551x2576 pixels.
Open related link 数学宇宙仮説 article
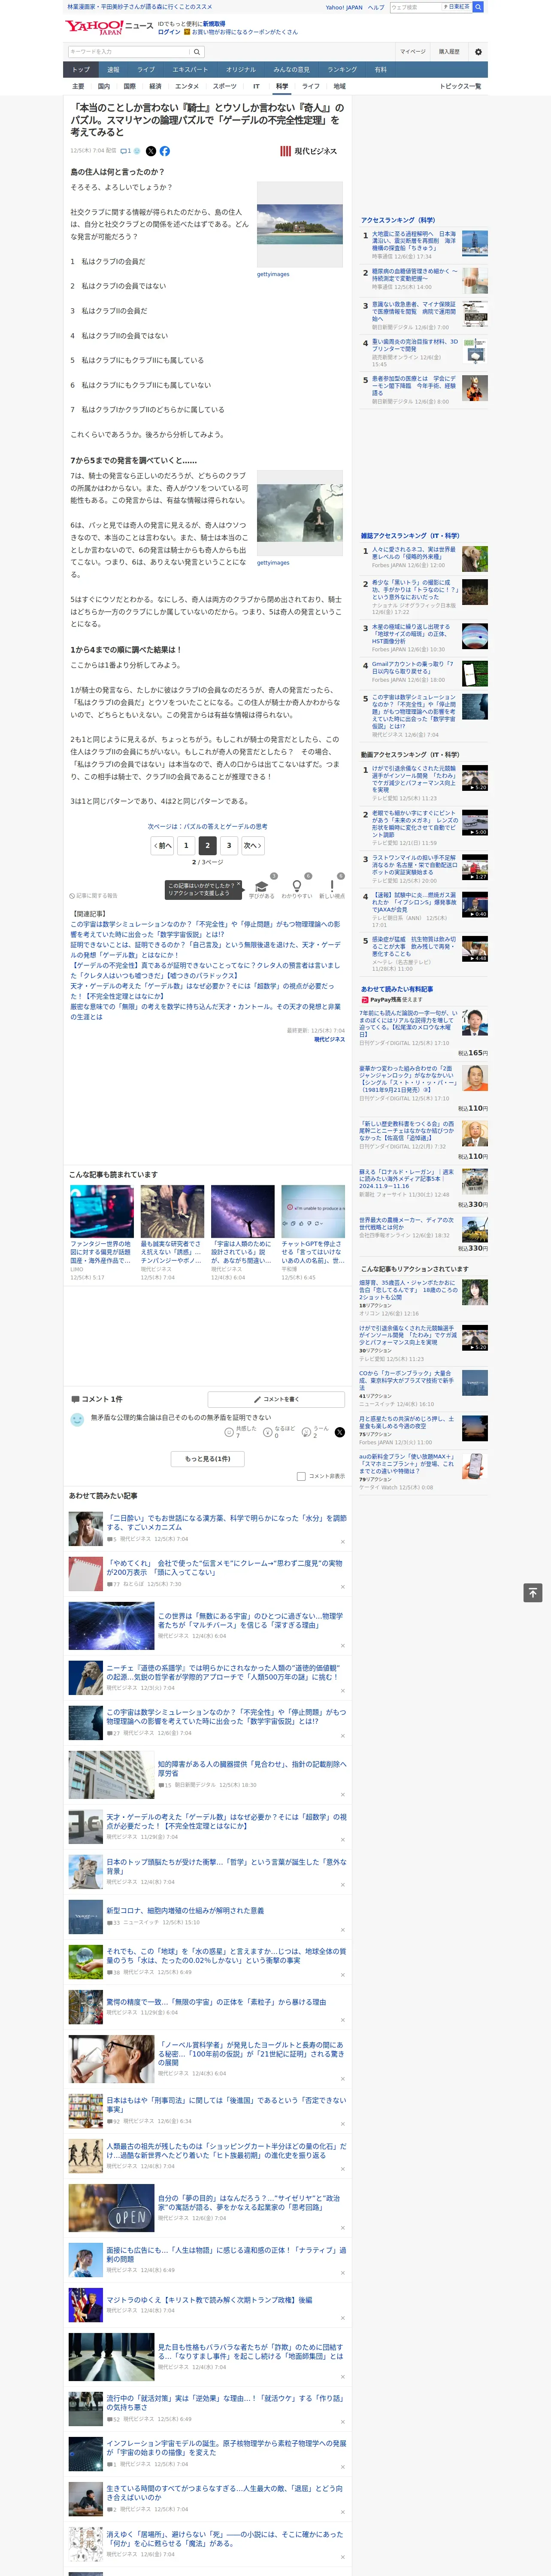[205, 929]
